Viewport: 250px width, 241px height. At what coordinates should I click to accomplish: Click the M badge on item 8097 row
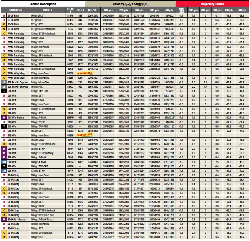[4, 149]
